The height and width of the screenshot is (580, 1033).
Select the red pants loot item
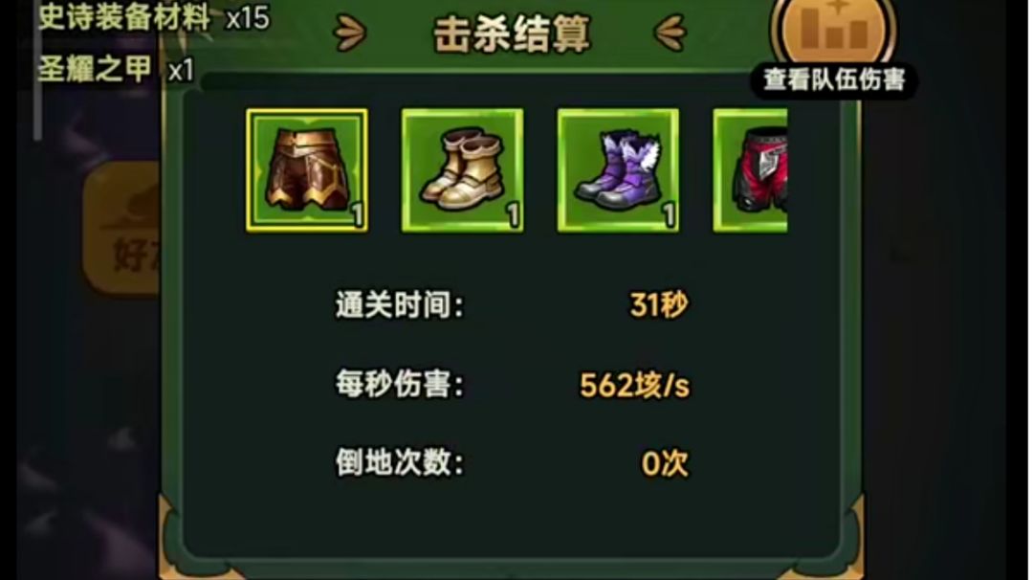pos(751,170)
